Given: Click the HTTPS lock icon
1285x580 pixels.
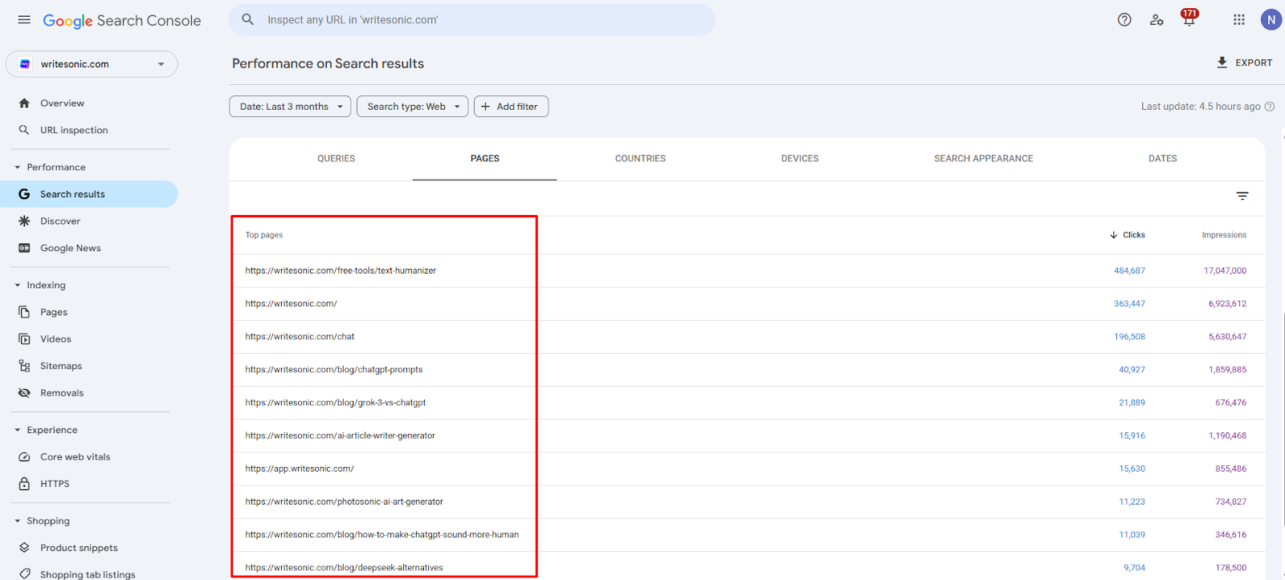Looking at the screenshot, I should tap(24, 484).
